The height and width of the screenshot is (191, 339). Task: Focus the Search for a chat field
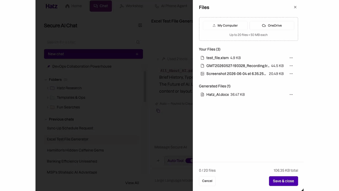coord(90,42)
